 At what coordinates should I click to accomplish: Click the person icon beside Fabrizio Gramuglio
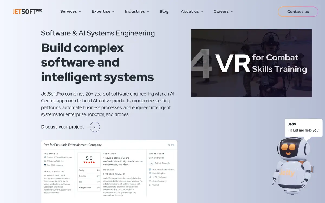151,163
